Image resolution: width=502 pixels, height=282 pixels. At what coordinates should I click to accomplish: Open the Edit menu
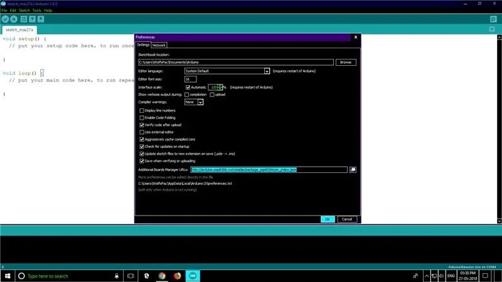[13, 11]
